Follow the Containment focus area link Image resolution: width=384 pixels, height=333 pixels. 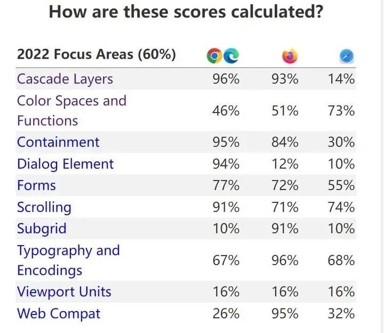tap(58, 142)
